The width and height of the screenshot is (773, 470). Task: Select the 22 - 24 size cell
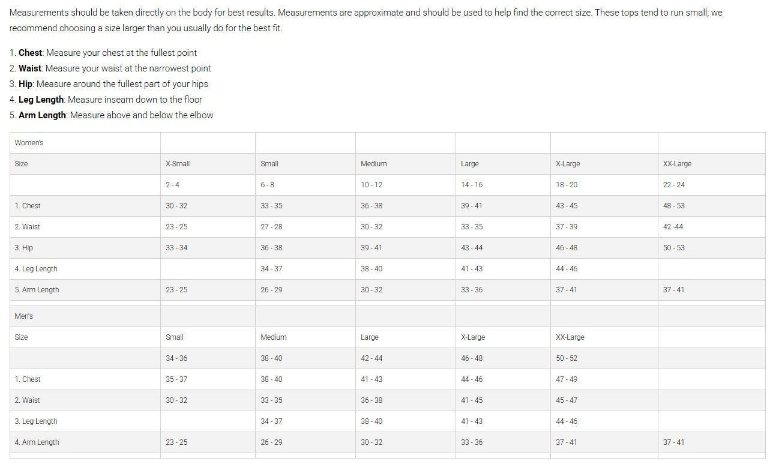click(674, 185)
